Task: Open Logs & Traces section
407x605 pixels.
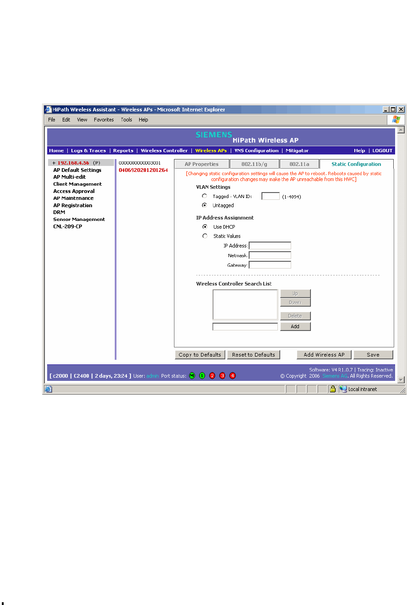Action: pos(88,150)
